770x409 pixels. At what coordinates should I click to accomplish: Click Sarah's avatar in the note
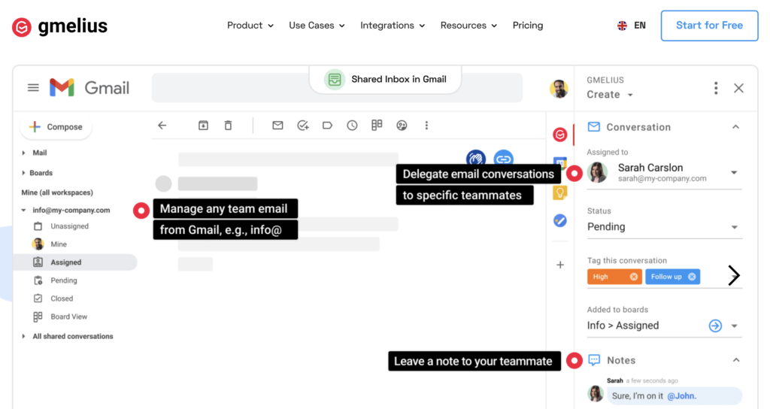(x=596, y=394)
